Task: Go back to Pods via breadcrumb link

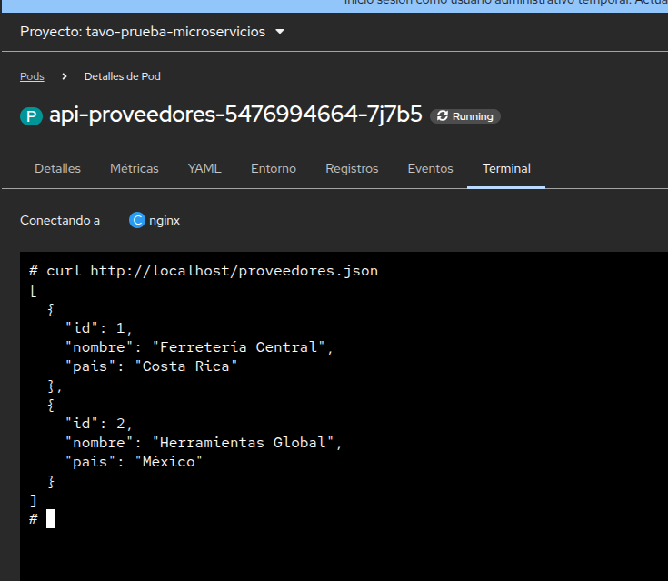Action: 32,76
